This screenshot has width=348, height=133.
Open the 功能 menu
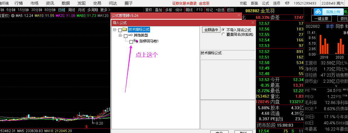(x=243, y=3)
